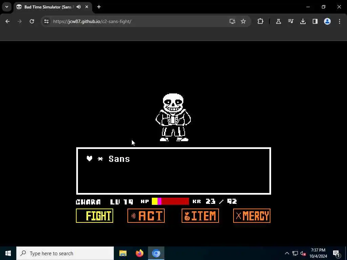View site information icon in address bar
This screenshot has height=260, width=347.
[46, 21]
